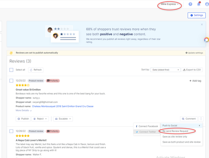Click the Publish button
This screenshot has height=158, width=209.
23,119
